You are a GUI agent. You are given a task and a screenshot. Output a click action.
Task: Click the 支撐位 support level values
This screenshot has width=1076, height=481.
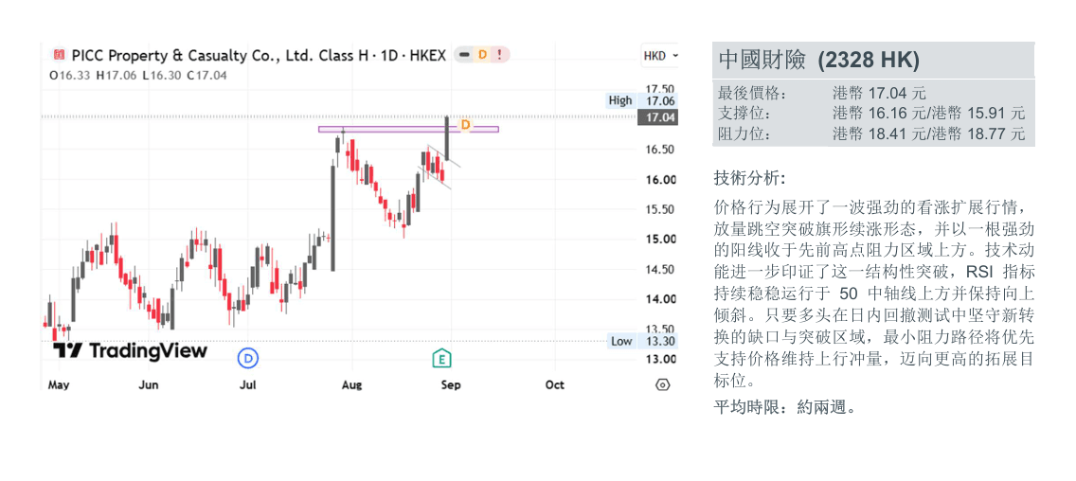[928, 114]
